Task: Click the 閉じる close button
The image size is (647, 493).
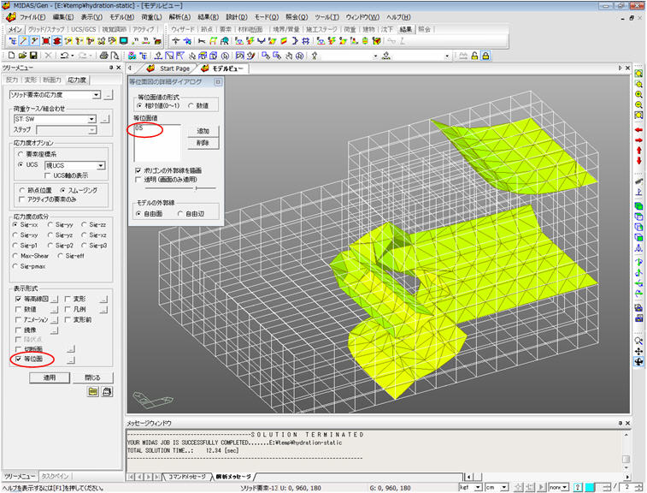Action: coord(92,377)
